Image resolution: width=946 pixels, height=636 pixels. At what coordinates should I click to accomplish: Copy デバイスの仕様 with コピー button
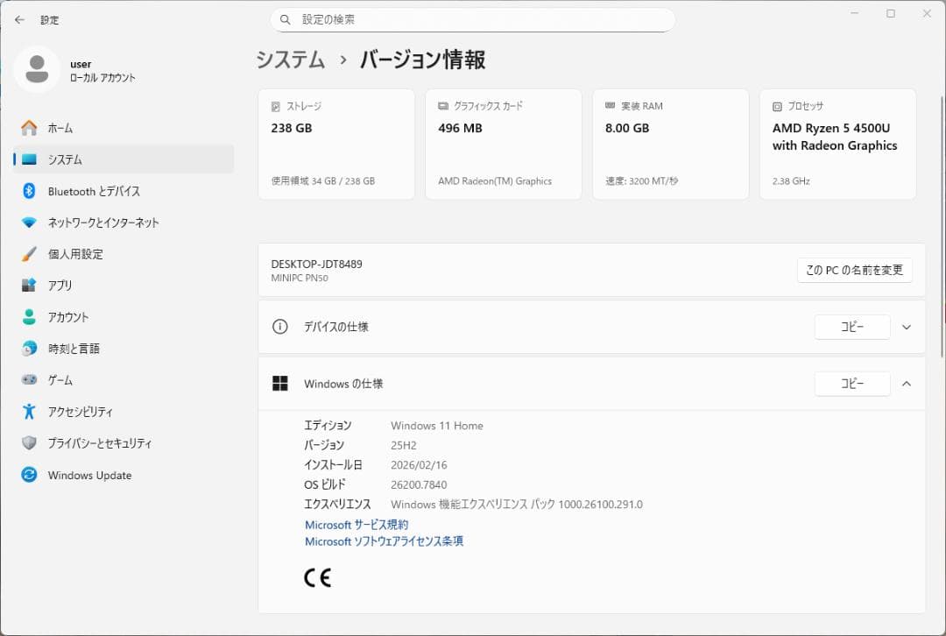[x=852, y=327]
